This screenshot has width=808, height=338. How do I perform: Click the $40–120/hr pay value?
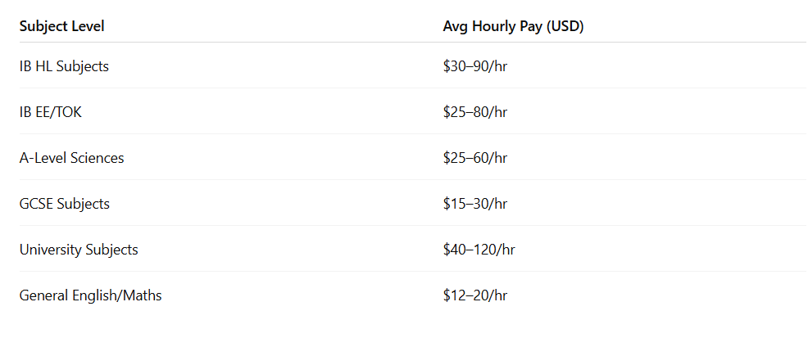coord(479,250)
